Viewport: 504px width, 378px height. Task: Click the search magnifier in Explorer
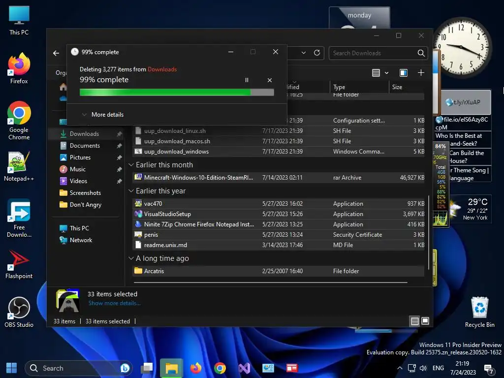click(x=421, y=53)
